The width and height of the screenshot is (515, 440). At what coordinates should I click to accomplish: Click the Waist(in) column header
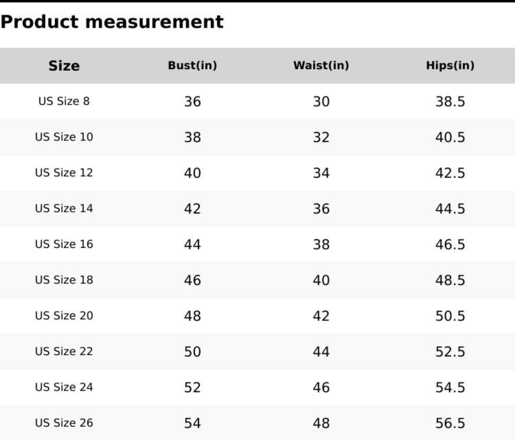(x=321, y=66)
